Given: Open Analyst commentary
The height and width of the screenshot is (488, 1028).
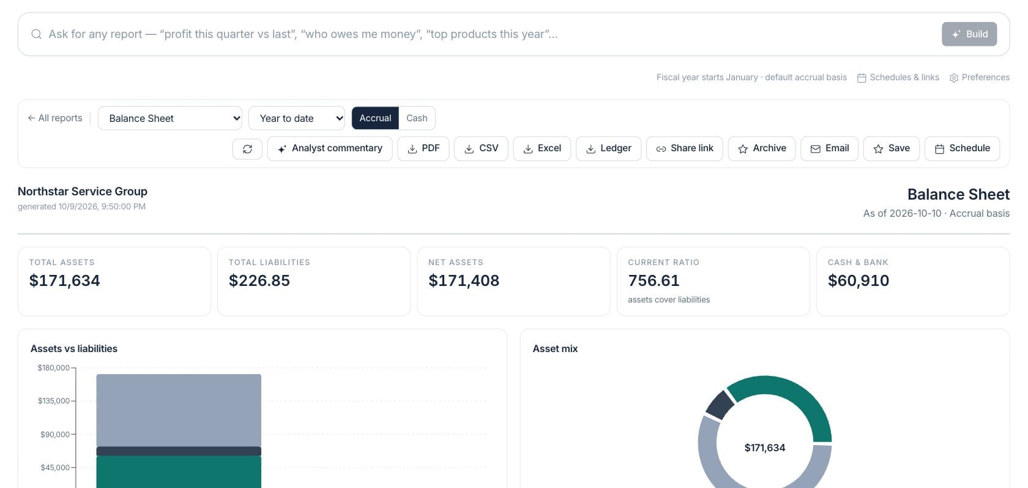Looking at the screenshot, I should [330, 149].
